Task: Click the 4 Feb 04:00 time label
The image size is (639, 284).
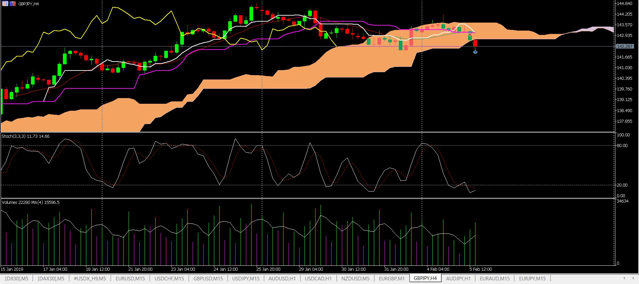Action: pos(438,269)
